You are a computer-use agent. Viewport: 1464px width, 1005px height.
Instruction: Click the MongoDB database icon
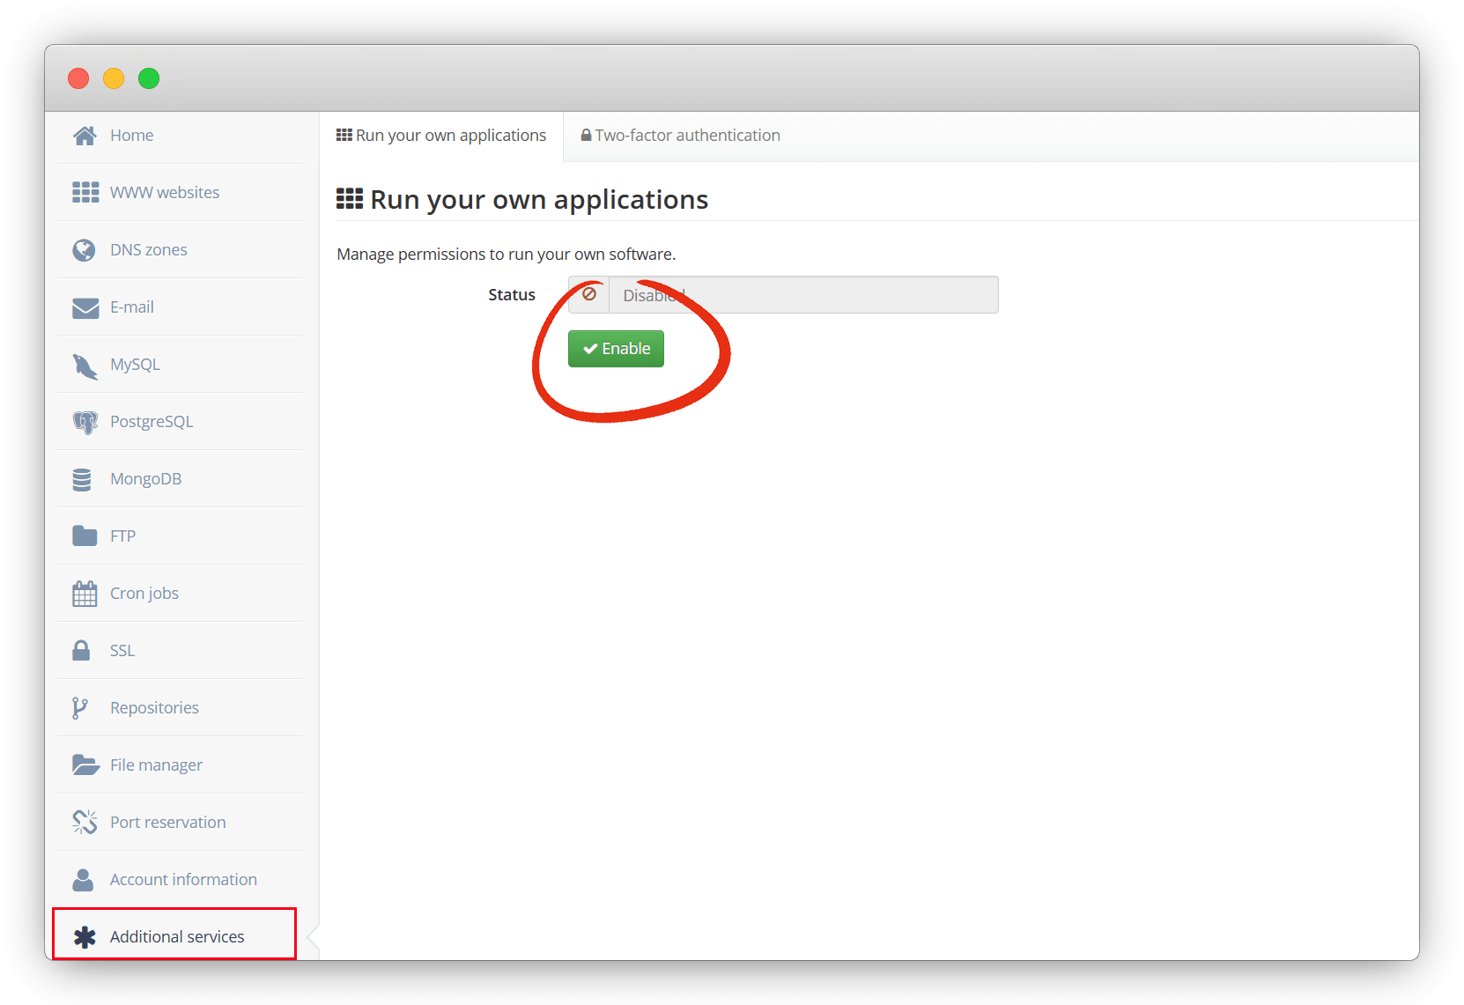(x=82, y=479)
